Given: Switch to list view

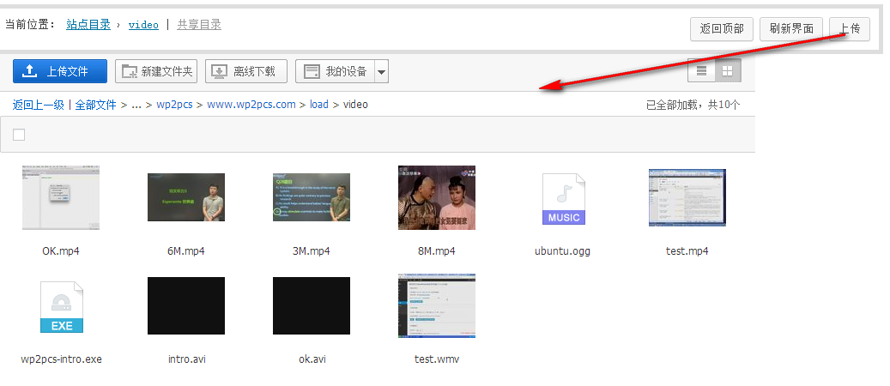Looking at the screenshot, I should point(701,71).
